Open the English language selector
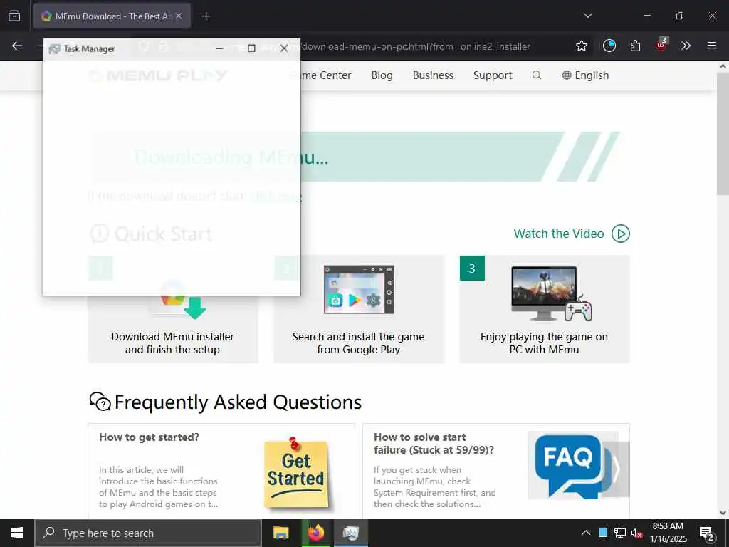Image resolution: width=729 pixels, height=547 pixels. tap(585, 75)
